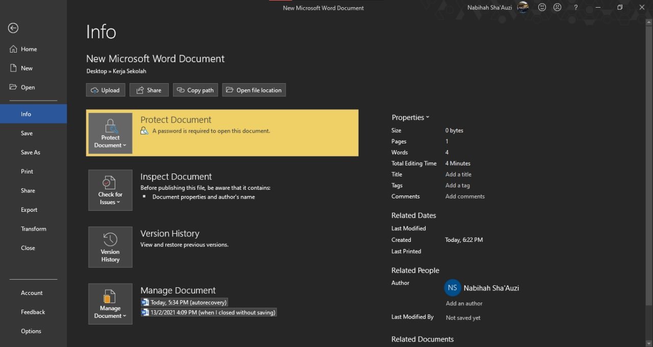
Task: Click the lock icon beside password required message
Action: (144, 131)
